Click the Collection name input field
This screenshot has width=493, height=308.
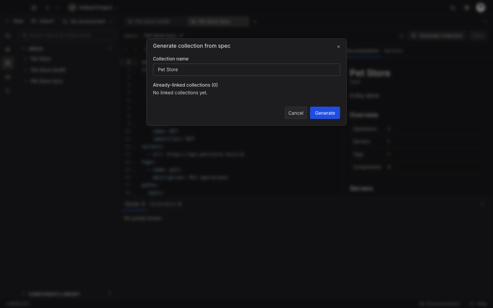pyautogui.click(x=246, y=70)
